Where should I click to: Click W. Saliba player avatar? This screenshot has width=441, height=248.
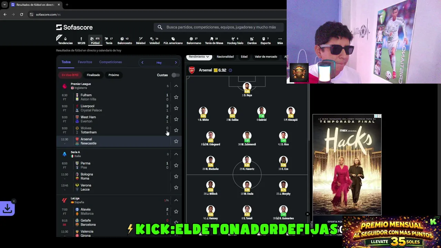[x=232, y=111]
